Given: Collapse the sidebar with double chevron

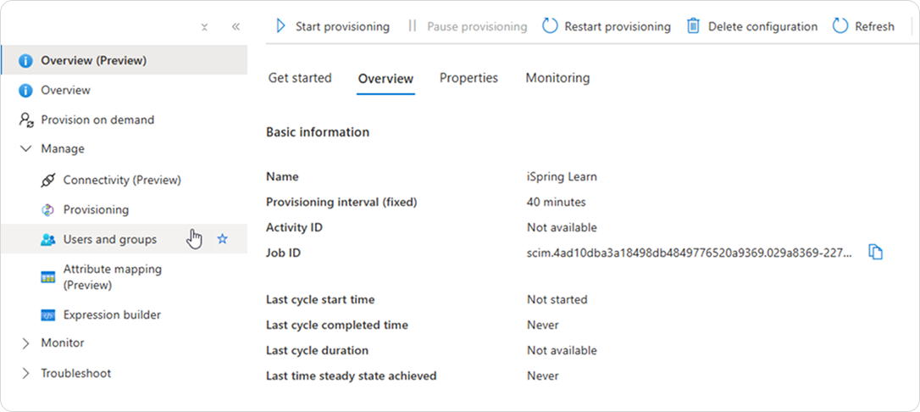Looking at the screenshot, I should click(x=236, y=27).
